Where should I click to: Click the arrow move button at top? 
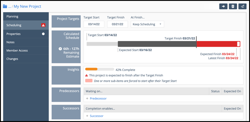coord(223,6)
